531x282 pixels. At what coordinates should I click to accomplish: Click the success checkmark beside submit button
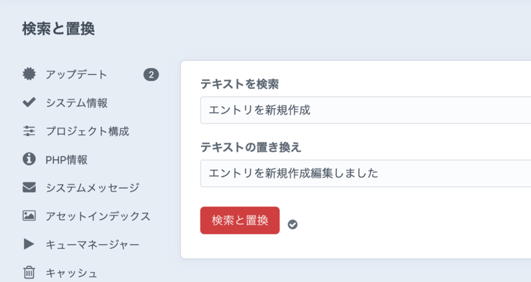(293, 224)
